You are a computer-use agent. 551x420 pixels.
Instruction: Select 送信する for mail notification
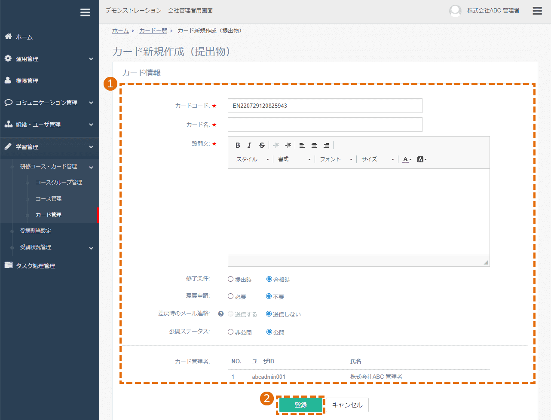[231, 314]
